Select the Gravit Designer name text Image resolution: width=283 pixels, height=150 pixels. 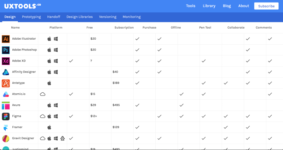[x=23, y=138]
